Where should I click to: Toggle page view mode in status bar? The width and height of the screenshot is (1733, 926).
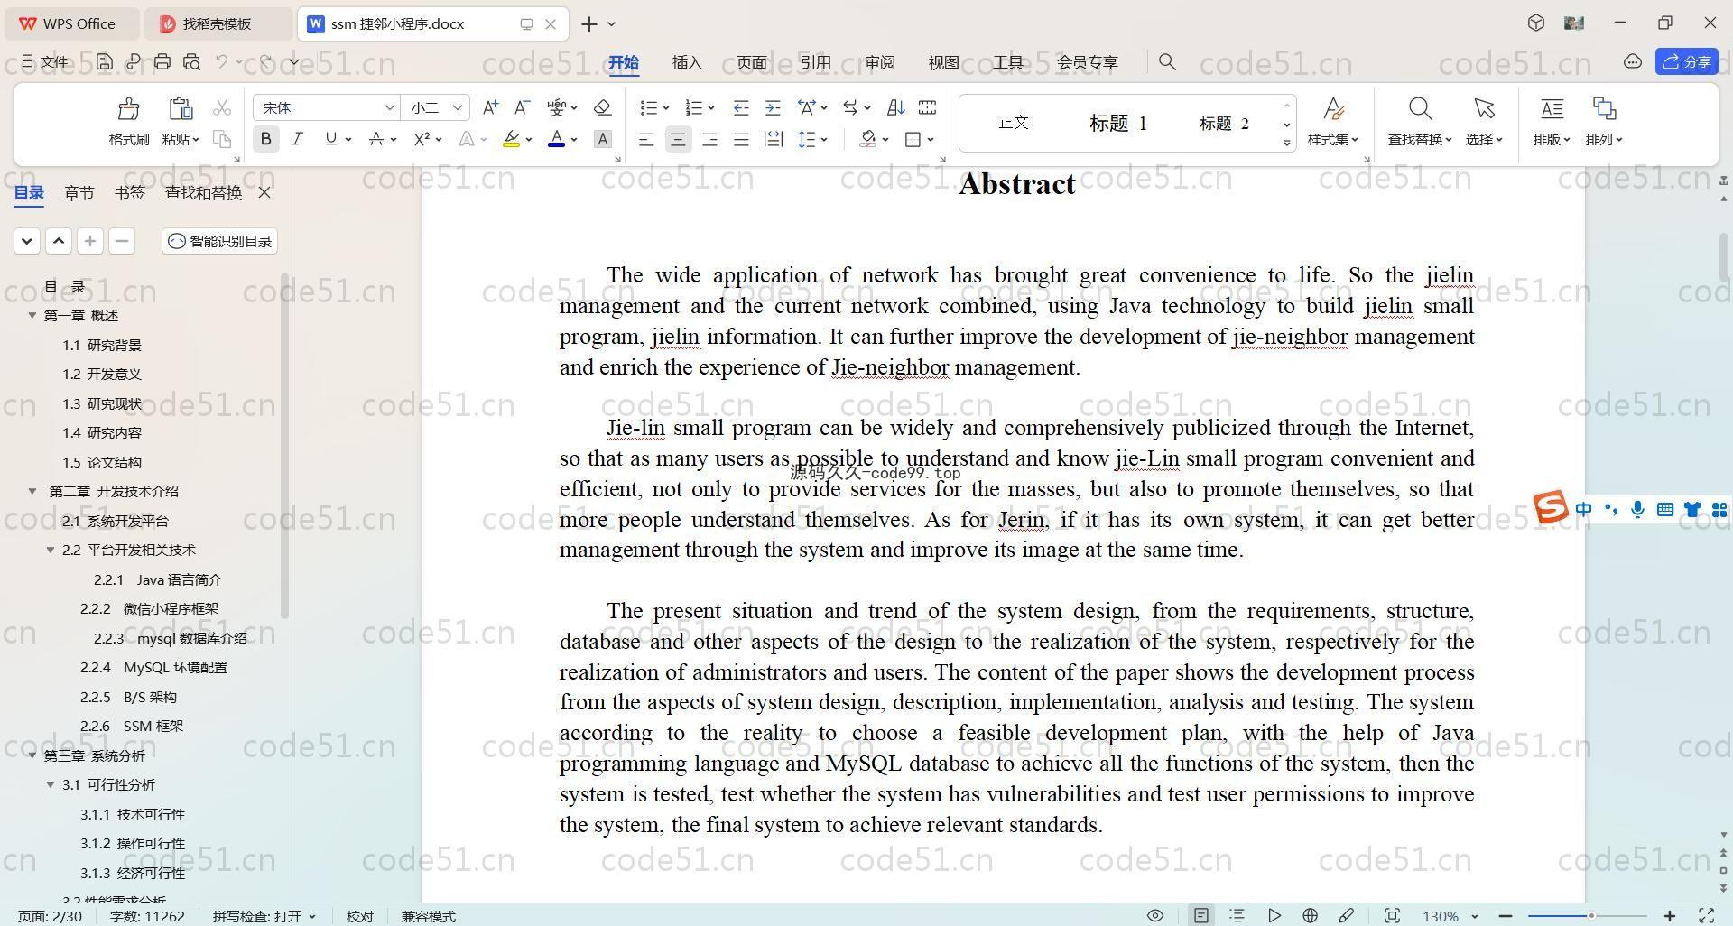click(1200, 915)
